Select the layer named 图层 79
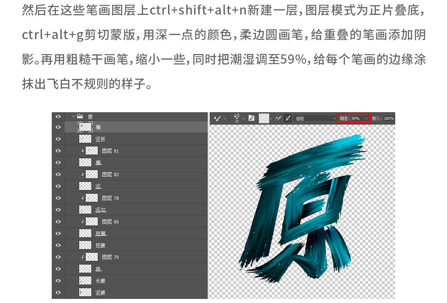 [x=110, y=257]
